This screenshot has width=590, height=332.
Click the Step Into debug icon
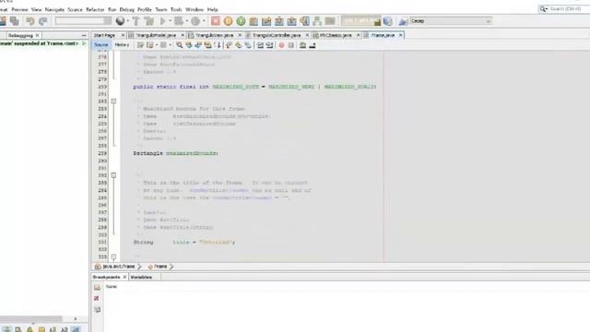coord(279,21)
